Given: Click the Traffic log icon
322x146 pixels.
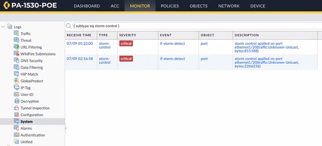Looking at the screenshot, I should 17,33.
